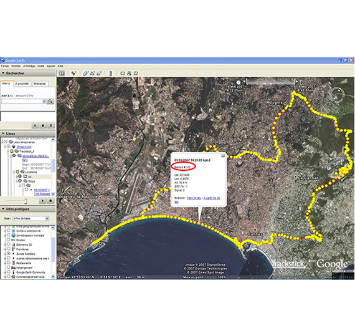355x328 pixels.
Task: Enable the Bâtiments 3D checkbox
Action: click(x=9, y=244)
